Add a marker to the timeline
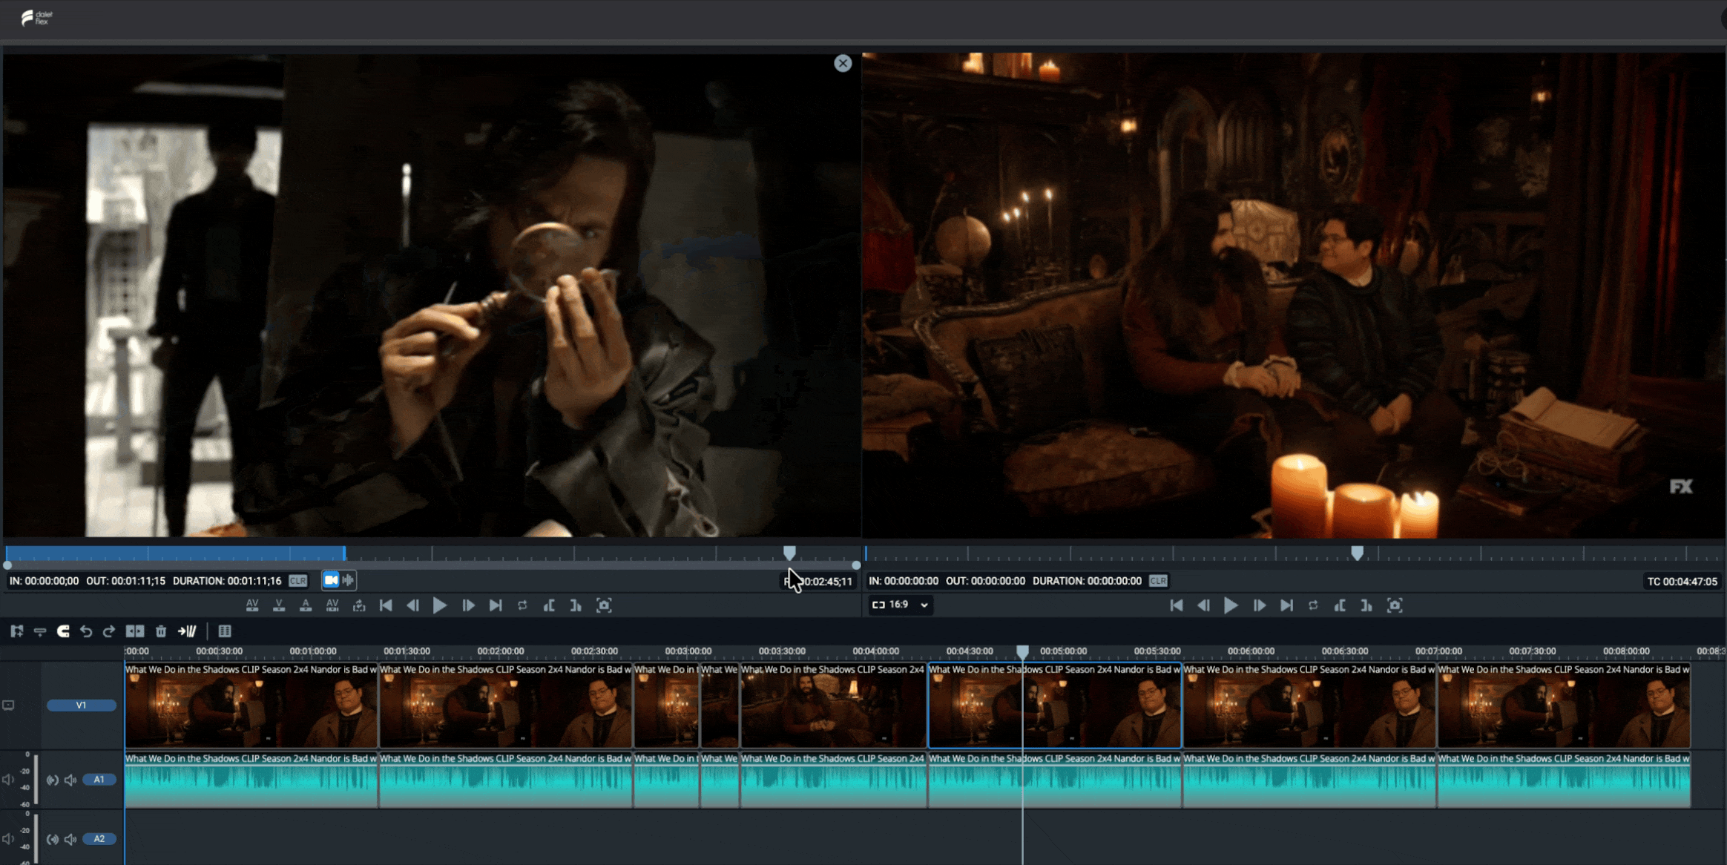The width and height of the screenshot is (1727, 865). click(x=16, y=631)
